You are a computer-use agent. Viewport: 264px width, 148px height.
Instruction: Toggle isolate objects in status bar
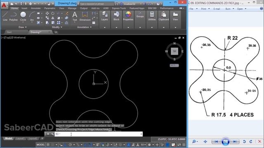pyautogui.click(x=162, y=145)
